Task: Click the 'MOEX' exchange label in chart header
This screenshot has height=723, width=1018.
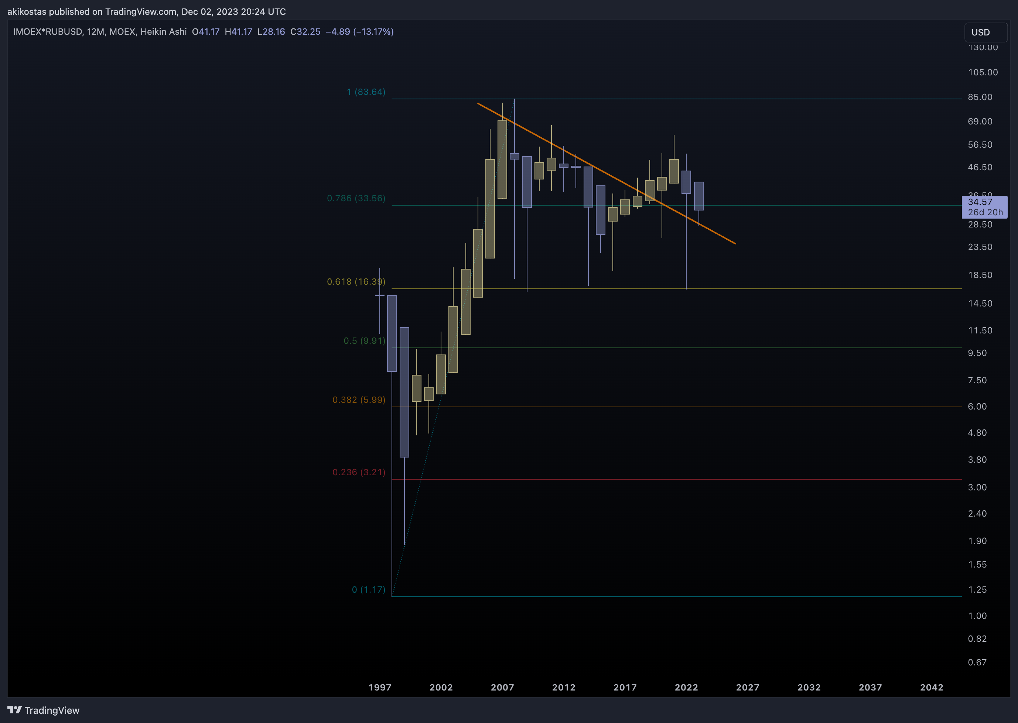Action: [122, 32]
